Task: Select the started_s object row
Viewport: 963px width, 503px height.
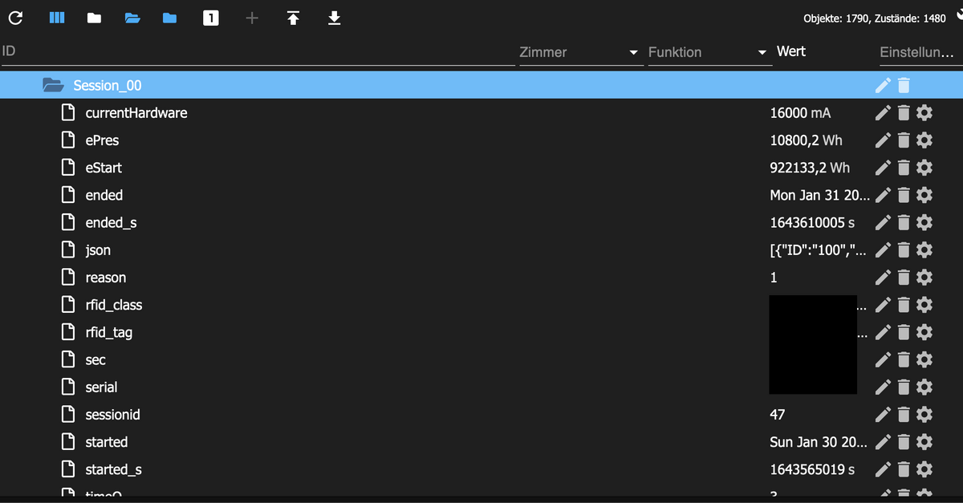Action: [x=481, y=469]
